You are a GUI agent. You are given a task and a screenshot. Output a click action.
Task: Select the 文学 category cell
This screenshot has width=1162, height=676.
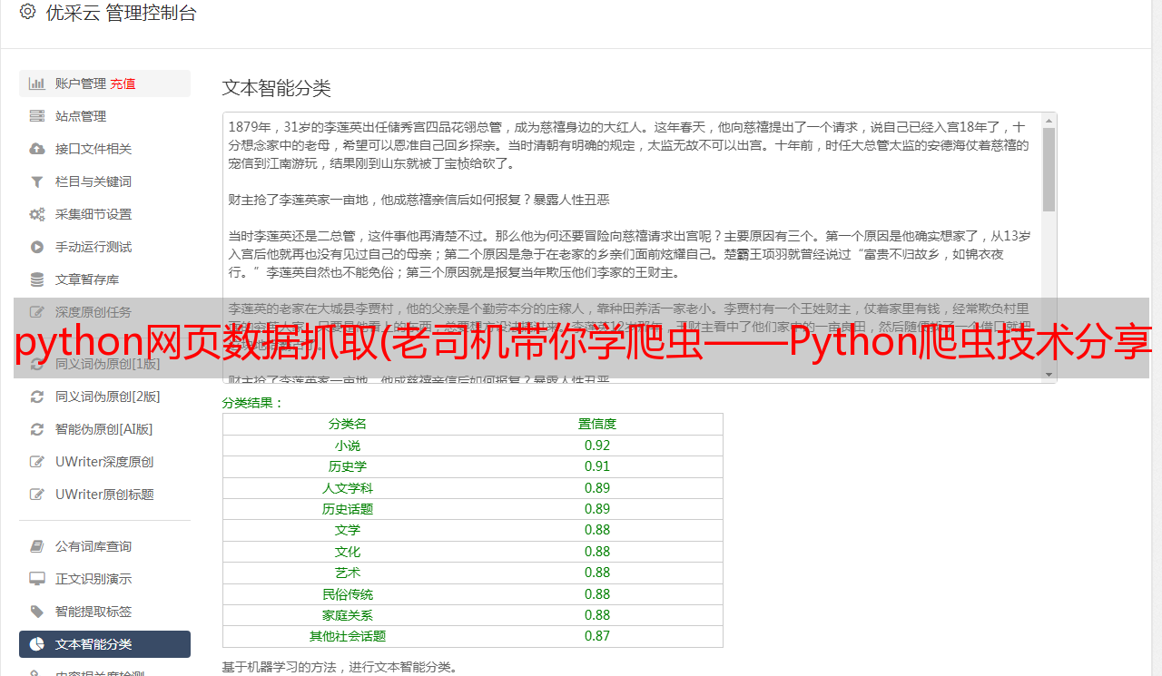click(x=348, y=530)
